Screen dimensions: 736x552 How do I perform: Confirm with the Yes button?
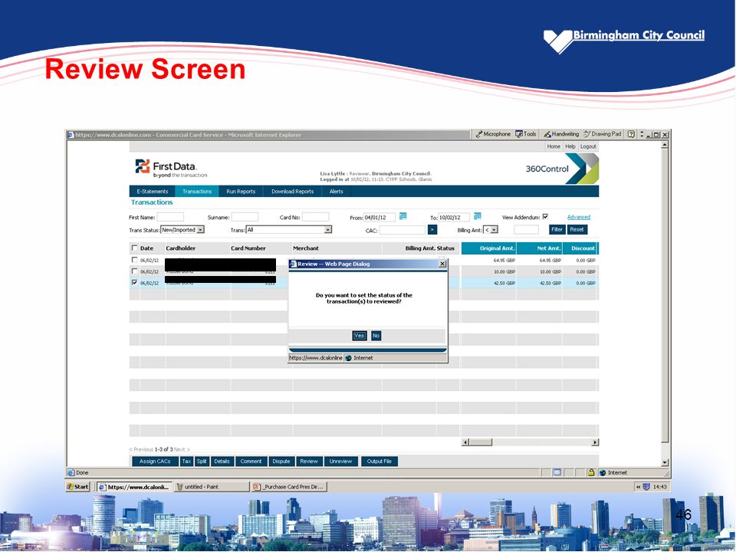click(359, 336)
